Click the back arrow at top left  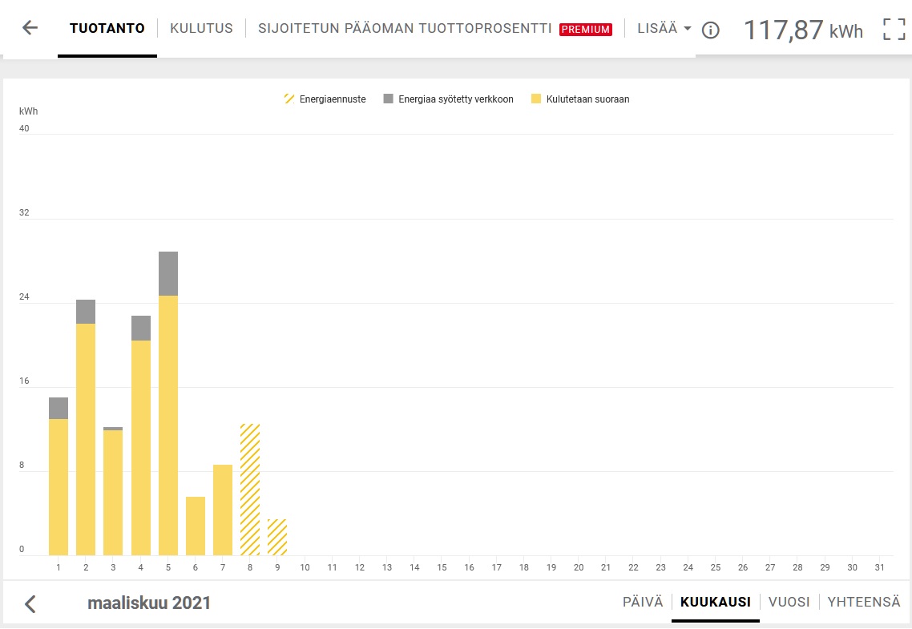30,27
